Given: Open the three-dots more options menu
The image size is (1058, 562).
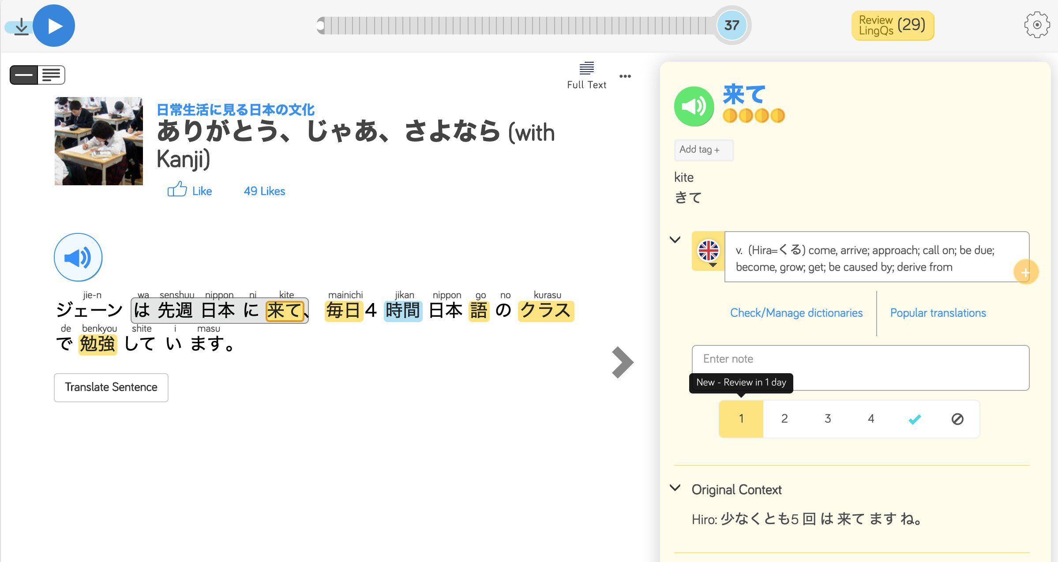Looking at the screenshot, I should (x=625, y=76).
